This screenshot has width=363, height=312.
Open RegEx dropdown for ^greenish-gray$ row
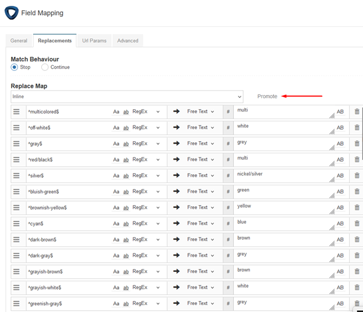146,303
